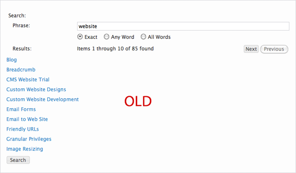Click the Search button below results

[x=18, y=160]
